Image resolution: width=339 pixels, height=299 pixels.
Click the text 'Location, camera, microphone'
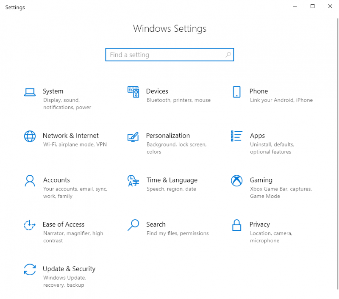click(x=271, y=237)
